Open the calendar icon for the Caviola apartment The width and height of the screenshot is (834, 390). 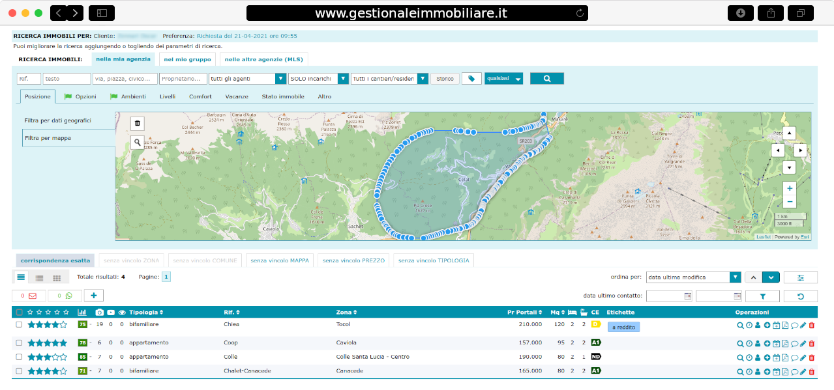[x=776, y=342]
